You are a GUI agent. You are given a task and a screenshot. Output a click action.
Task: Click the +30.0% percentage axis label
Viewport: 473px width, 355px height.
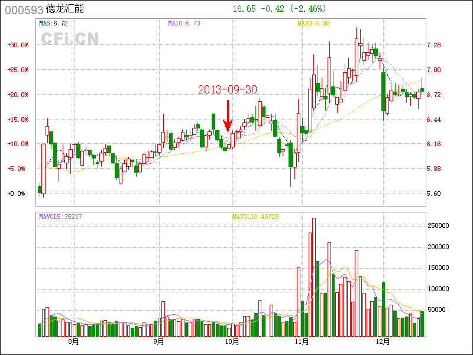tap(18, 45)
